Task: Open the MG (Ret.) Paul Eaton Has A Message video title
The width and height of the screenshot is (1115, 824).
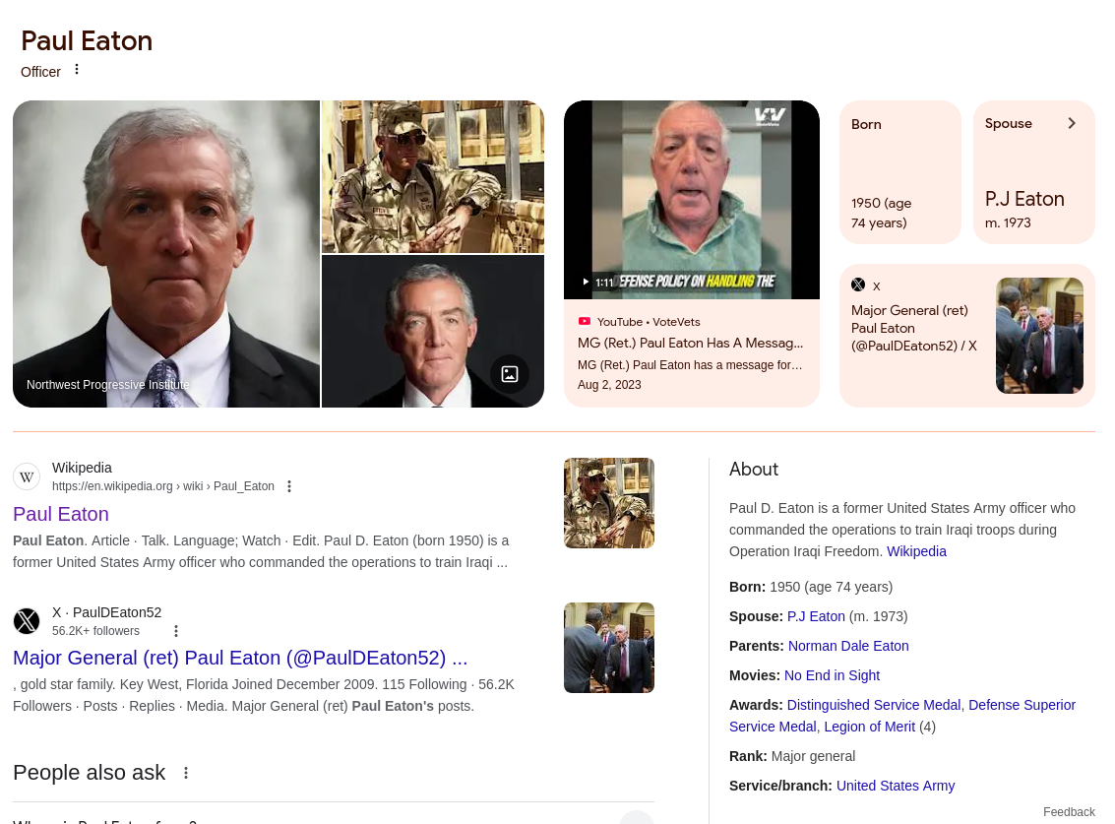Action: click(x=691, y=343)
